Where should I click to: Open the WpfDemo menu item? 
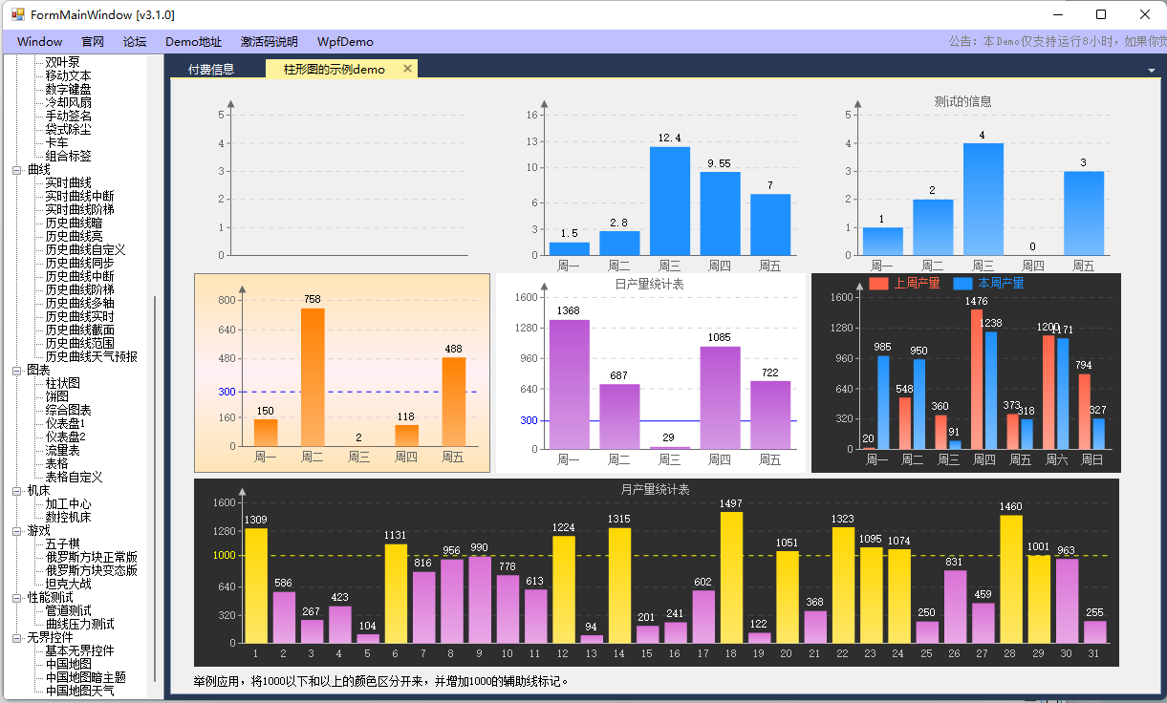[x=345, y=42]
